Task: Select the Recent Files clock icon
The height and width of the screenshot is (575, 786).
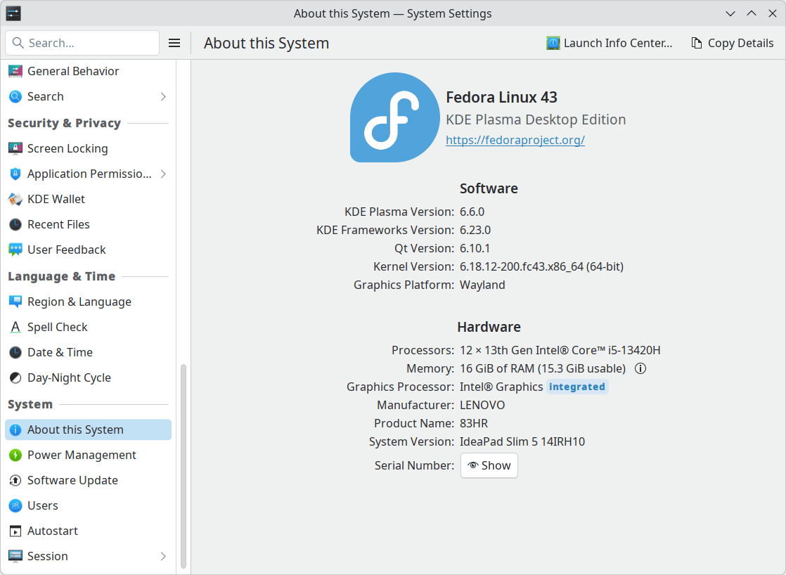Action: (x=15, y=224)
